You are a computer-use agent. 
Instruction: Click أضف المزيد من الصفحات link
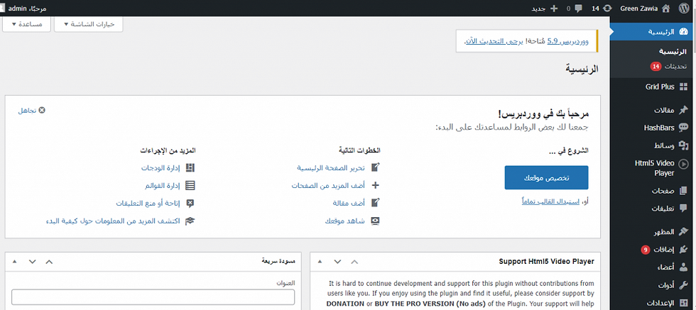[328, 186]
